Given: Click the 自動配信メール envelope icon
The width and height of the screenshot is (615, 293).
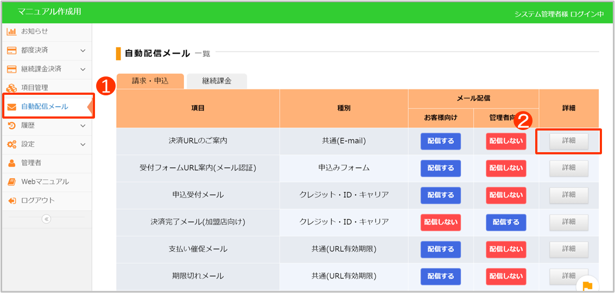Looking at the screenshot, I should pyautogui.click(x=11, y=107).
